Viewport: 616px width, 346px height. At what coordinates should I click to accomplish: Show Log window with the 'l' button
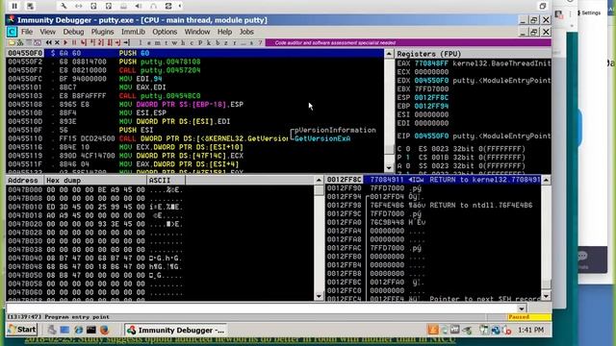point(141,42)
